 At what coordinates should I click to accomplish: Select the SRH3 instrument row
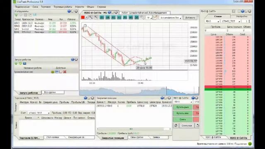tap(46, 26)
